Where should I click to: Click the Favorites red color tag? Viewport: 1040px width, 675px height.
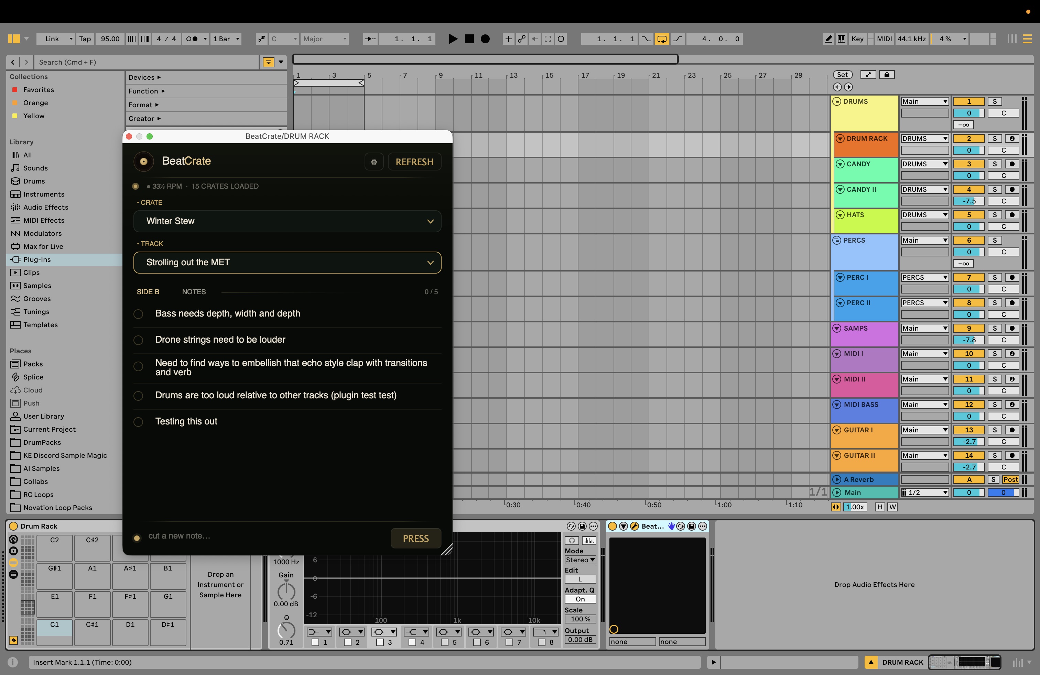pyautogui.click(x=14, y=89)
